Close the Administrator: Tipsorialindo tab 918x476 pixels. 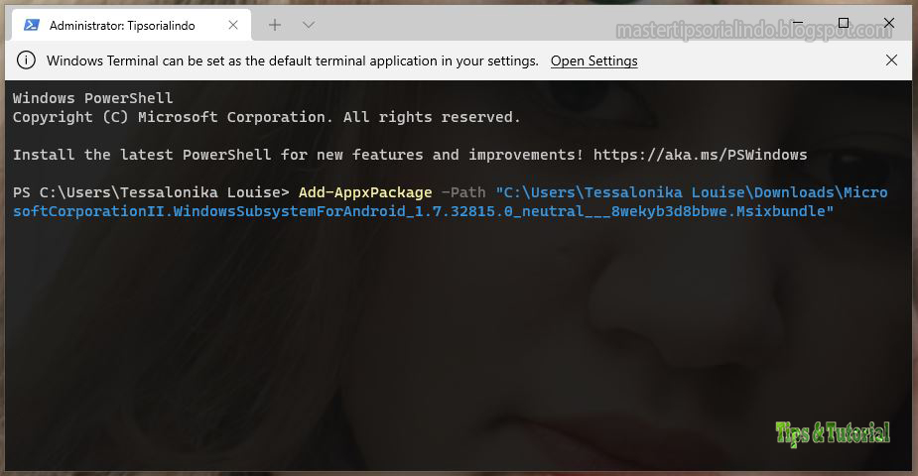pyautogui.click(x=233, y=25)
